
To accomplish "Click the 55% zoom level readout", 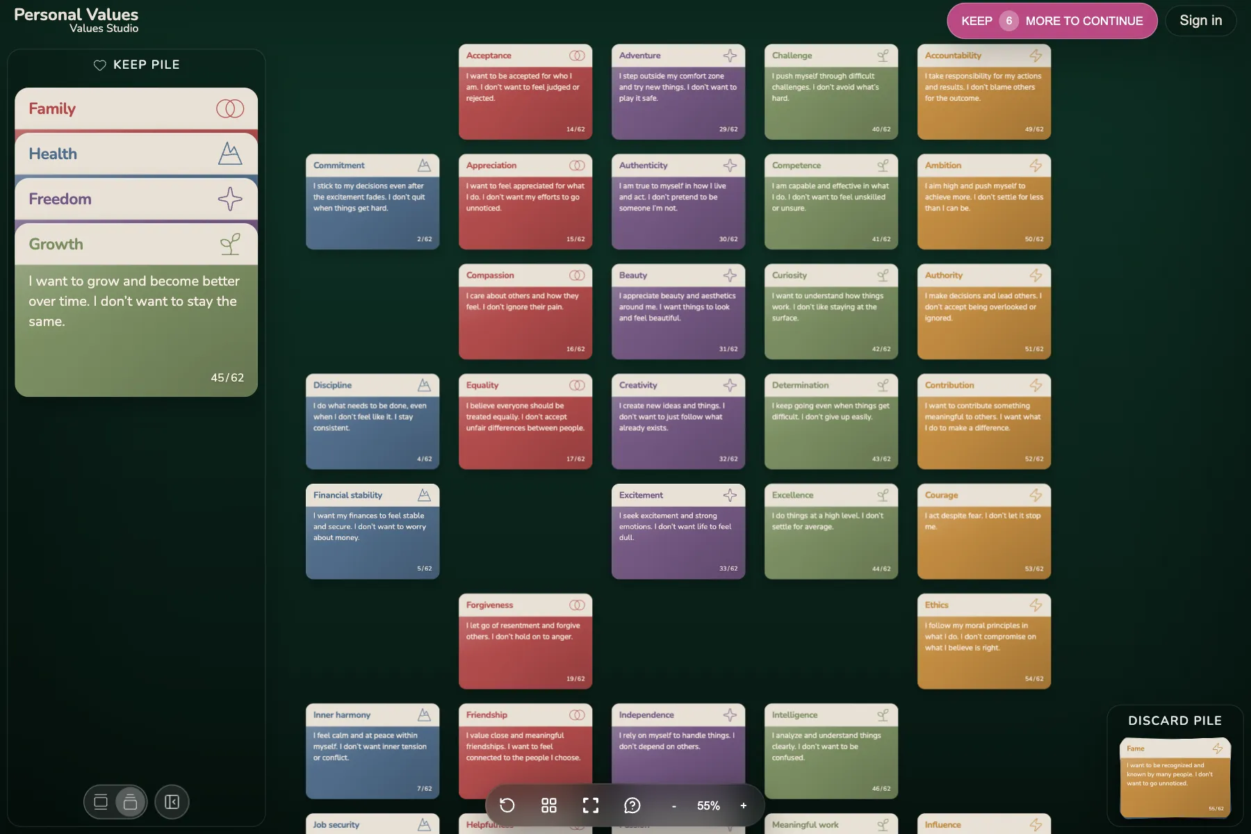I will [x=708, y=806].
